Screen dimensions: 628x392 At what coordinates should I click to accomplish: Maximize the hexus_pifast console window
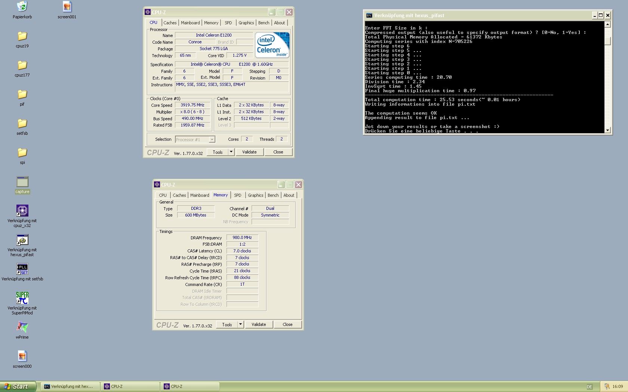coord(601,15)
